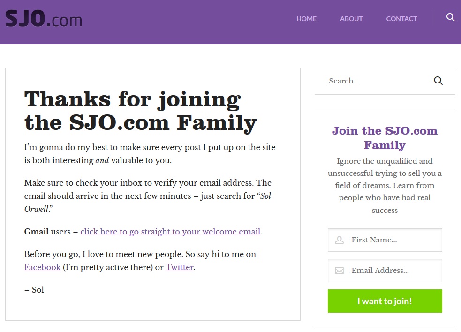Viewport: 461px width, 332px height.
Task: Click the sidebar 'Ignore the unqualified' description text
Action: coord(385,186)
